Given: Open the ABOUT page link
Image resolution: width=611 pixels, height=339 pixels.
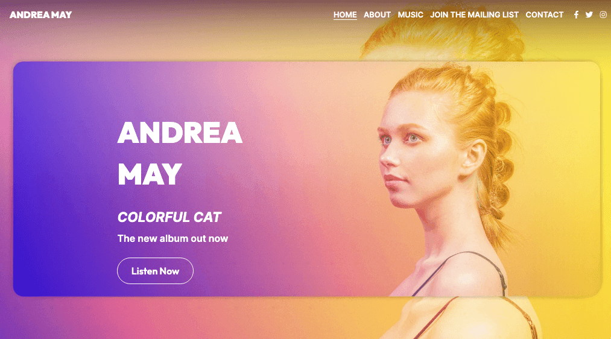Looking at the screenshot, I should click(377, 15).
